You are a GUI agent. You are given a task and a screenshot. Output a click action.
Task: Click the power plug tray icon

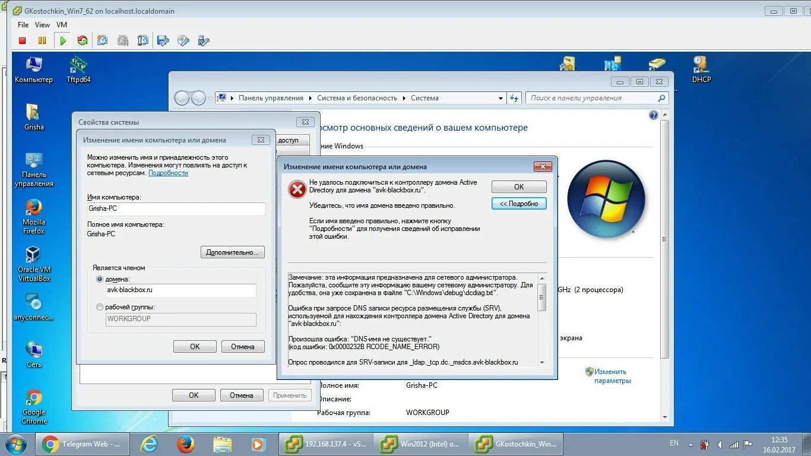705,444
